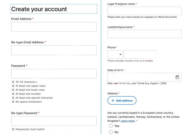
Task: Click the X icon beside 10-32 characters
Action: click(x=13, y=82)
